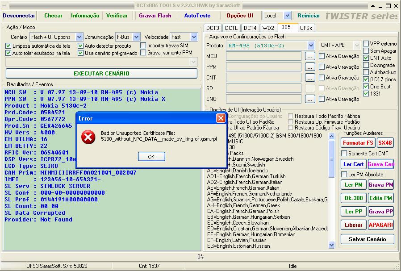This screenshot has height=271, width=401.
Task: Browse for CNT file with ... button
Action: (x=310, y=78)
